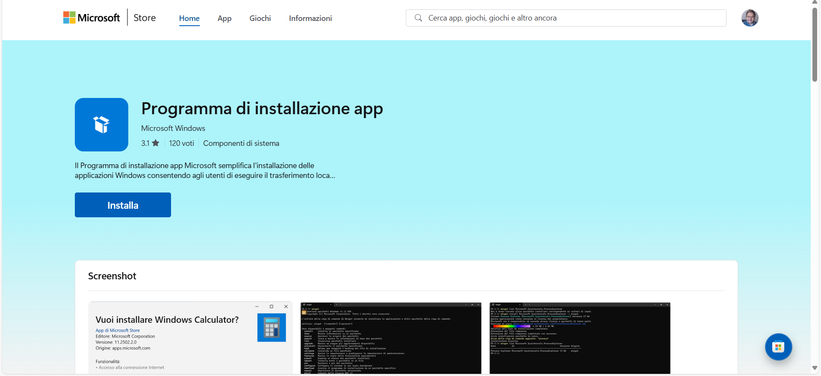Expand the truncated app description text

[x=205, y=170]
